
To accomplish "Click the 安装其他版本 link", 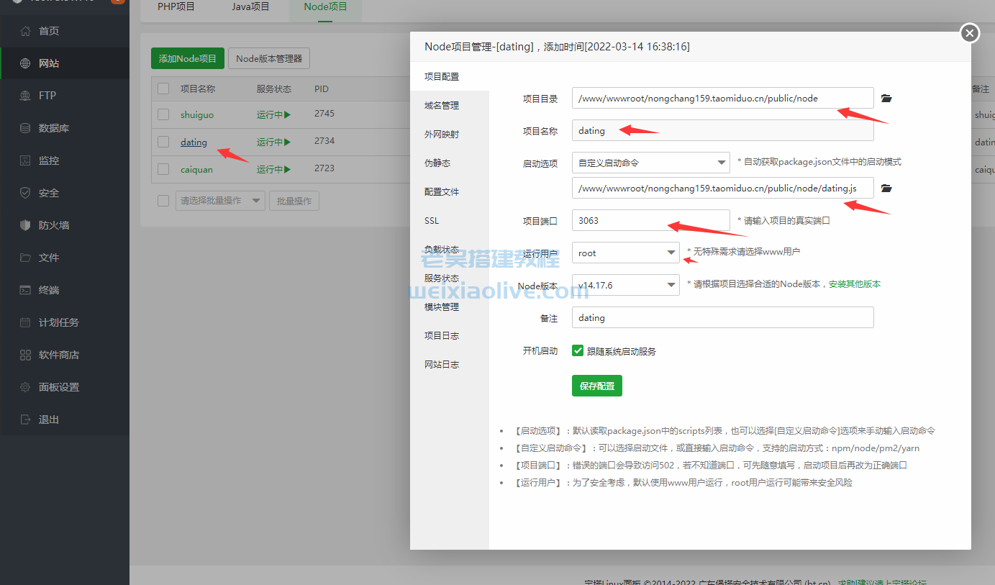I will pyautogui.click(x=855, y=284).
